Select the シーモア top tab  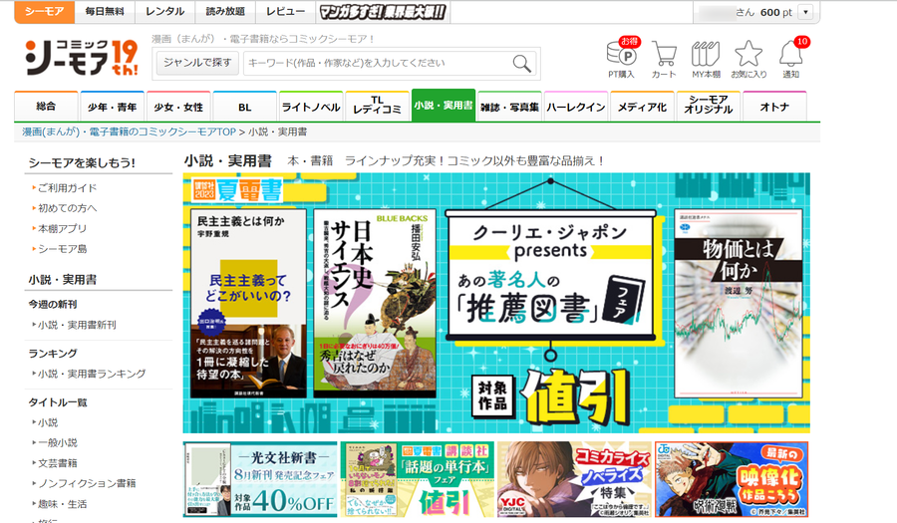click(x=45, y=11)
